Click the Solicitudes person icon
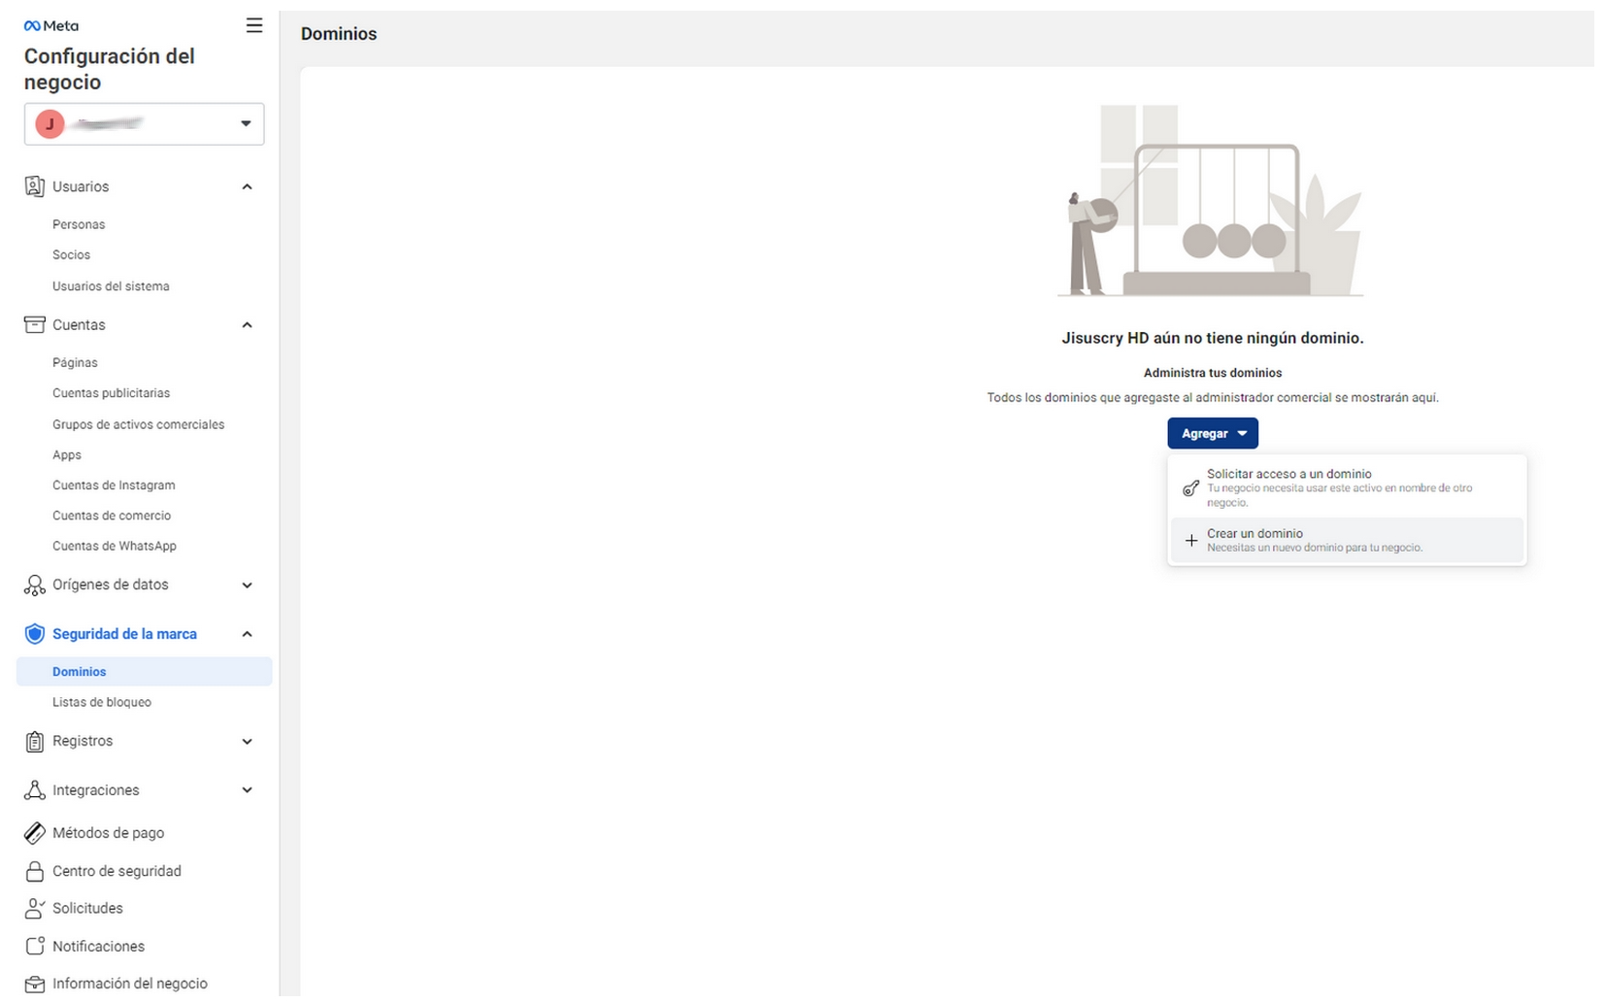Viewport: 1606px width, 1003px height. [35, 908]
